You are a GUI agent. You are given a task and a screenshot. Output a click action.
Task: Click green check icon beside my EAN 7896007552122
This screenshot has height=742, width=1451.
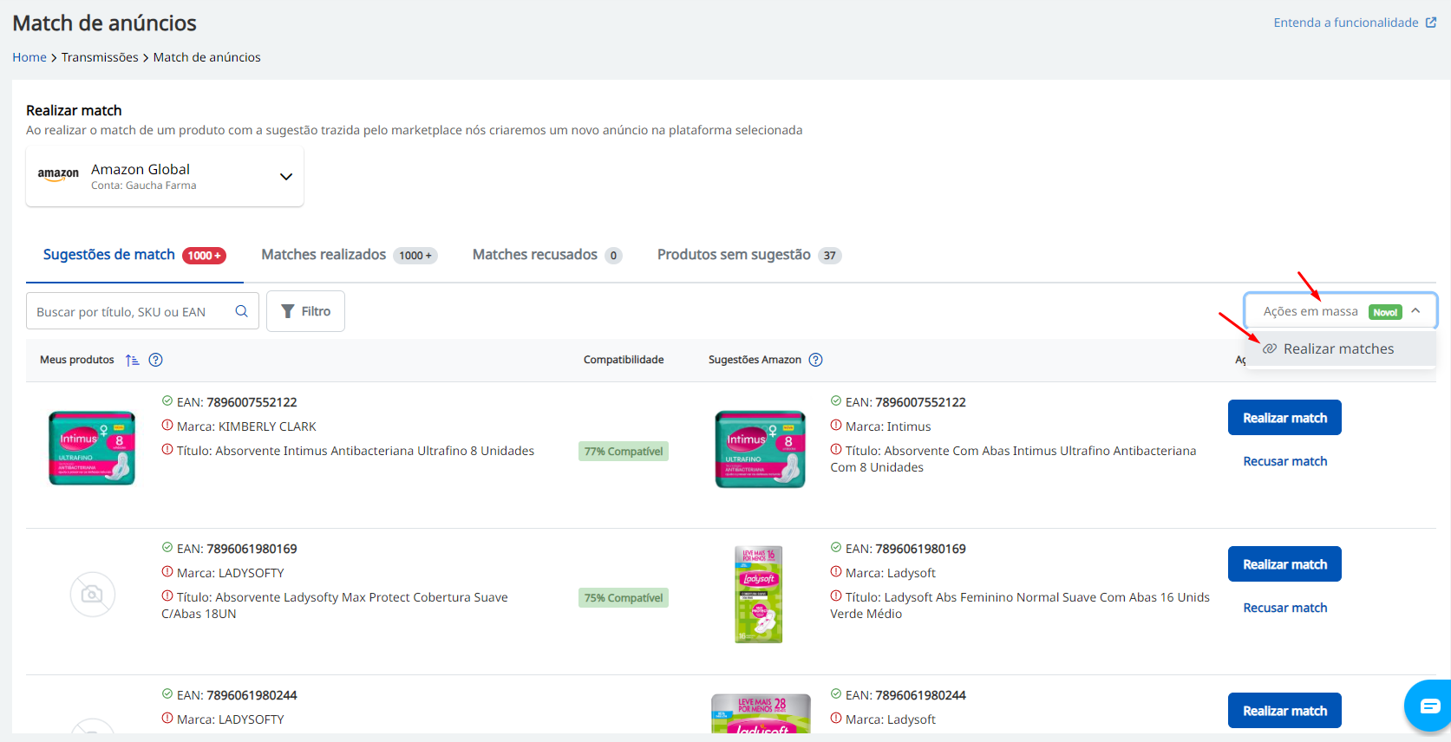pyautogui.click(x=167, y=401)
